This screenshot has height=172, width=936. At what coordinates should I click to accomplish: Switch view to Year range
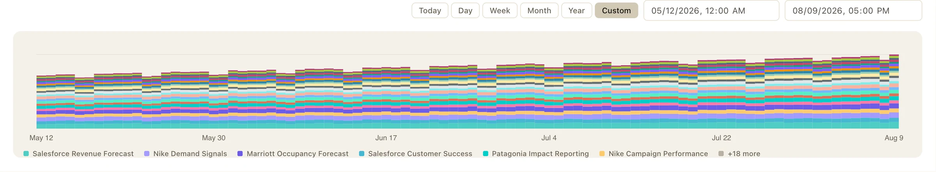[576, 10]
